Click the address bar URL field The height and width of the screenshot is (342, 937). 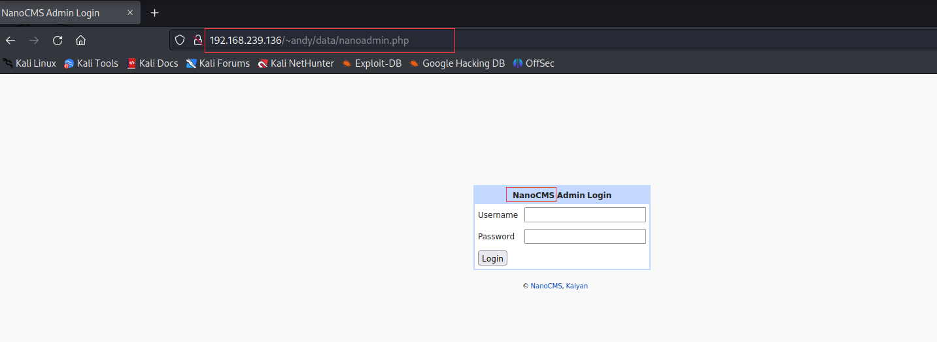click(327, 41)
